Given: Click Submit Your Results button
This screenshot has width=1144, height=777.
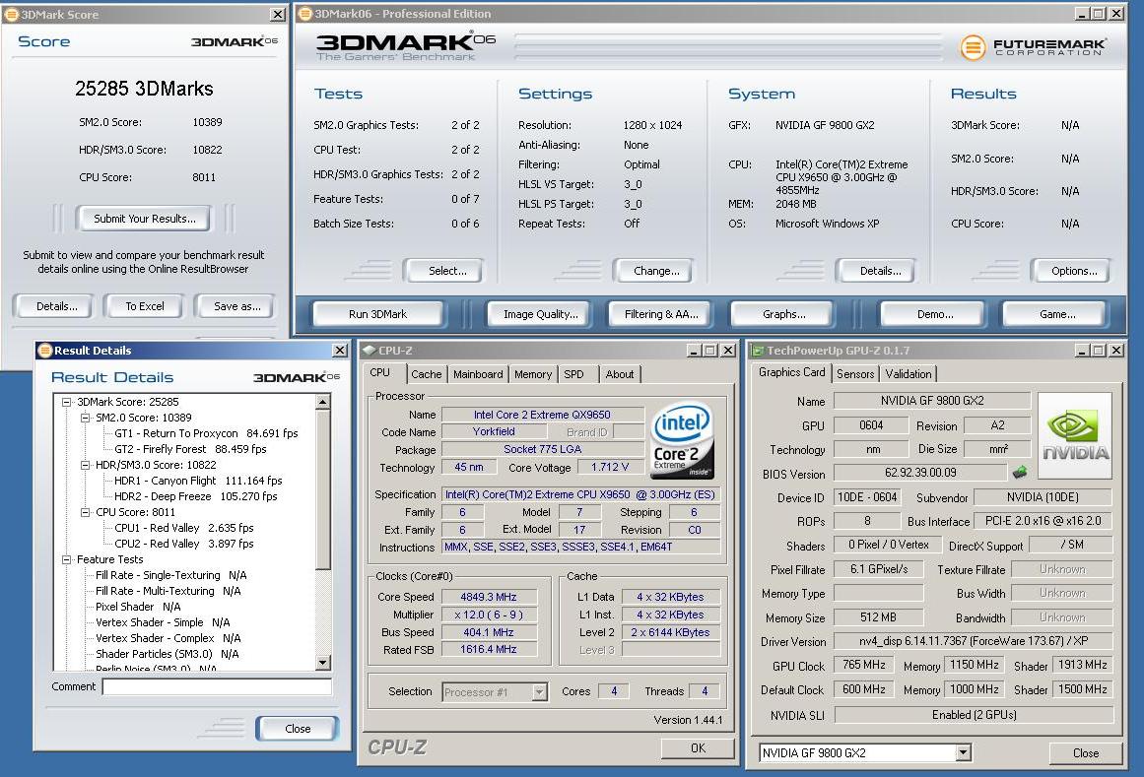Looking at the screenshot, I should 145,219.
